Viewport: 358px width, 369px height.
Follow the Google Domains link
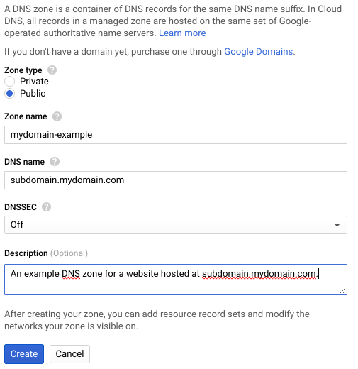259,52
